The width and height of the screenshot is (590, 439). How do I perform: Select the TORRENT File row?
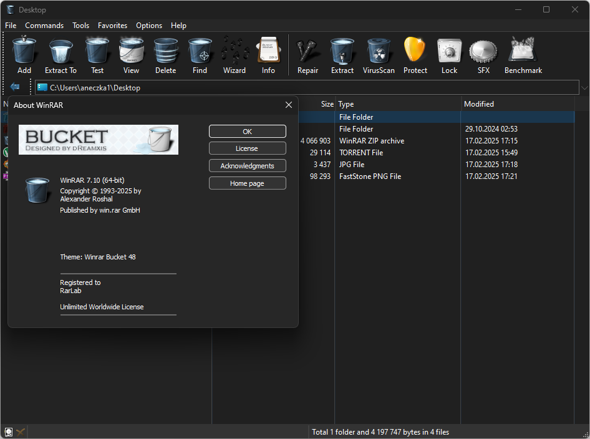pos(437,152)
